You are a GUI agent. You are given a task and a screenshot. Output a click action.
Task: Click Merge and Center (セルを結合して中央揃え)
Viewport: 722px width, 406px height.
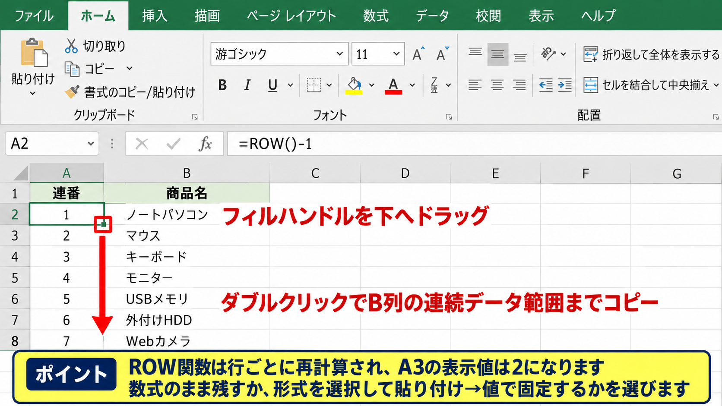646,85
